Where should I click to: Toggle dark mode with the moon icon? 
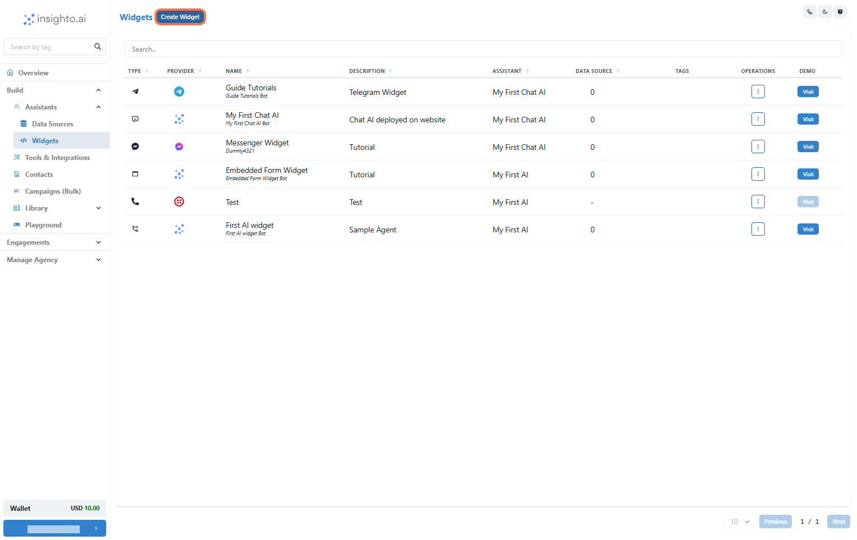point(824,12)
